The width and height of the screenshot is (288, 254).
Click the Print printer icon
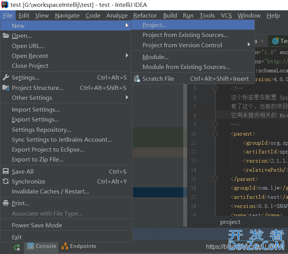6,203
